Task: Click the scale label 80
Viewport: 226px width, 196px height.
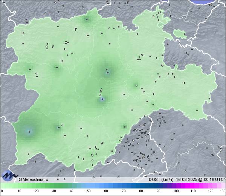Action: [x=141, y=191]
